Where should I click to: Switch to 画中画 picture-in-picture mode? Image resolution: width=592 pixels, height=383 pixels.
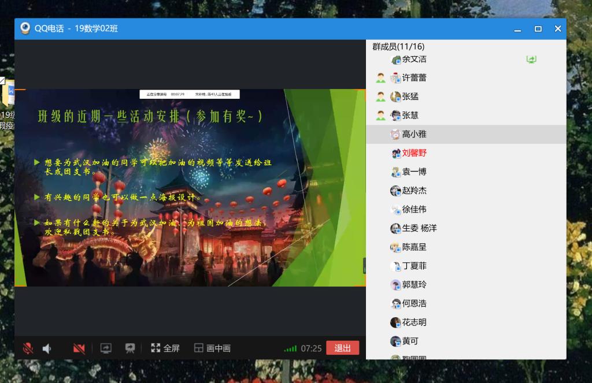212,348
